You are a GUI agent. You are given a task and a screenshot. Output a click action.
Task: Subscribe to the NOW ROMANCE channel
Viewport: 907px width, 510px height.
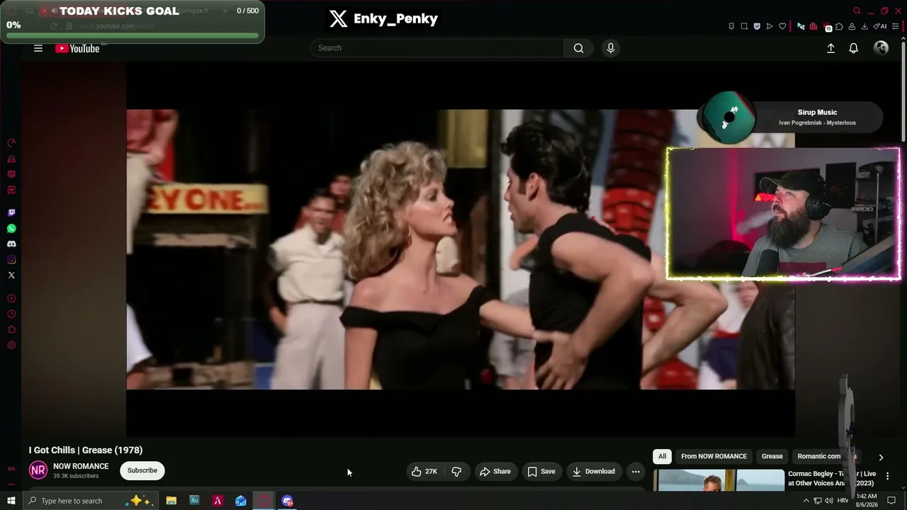(142, 471)
